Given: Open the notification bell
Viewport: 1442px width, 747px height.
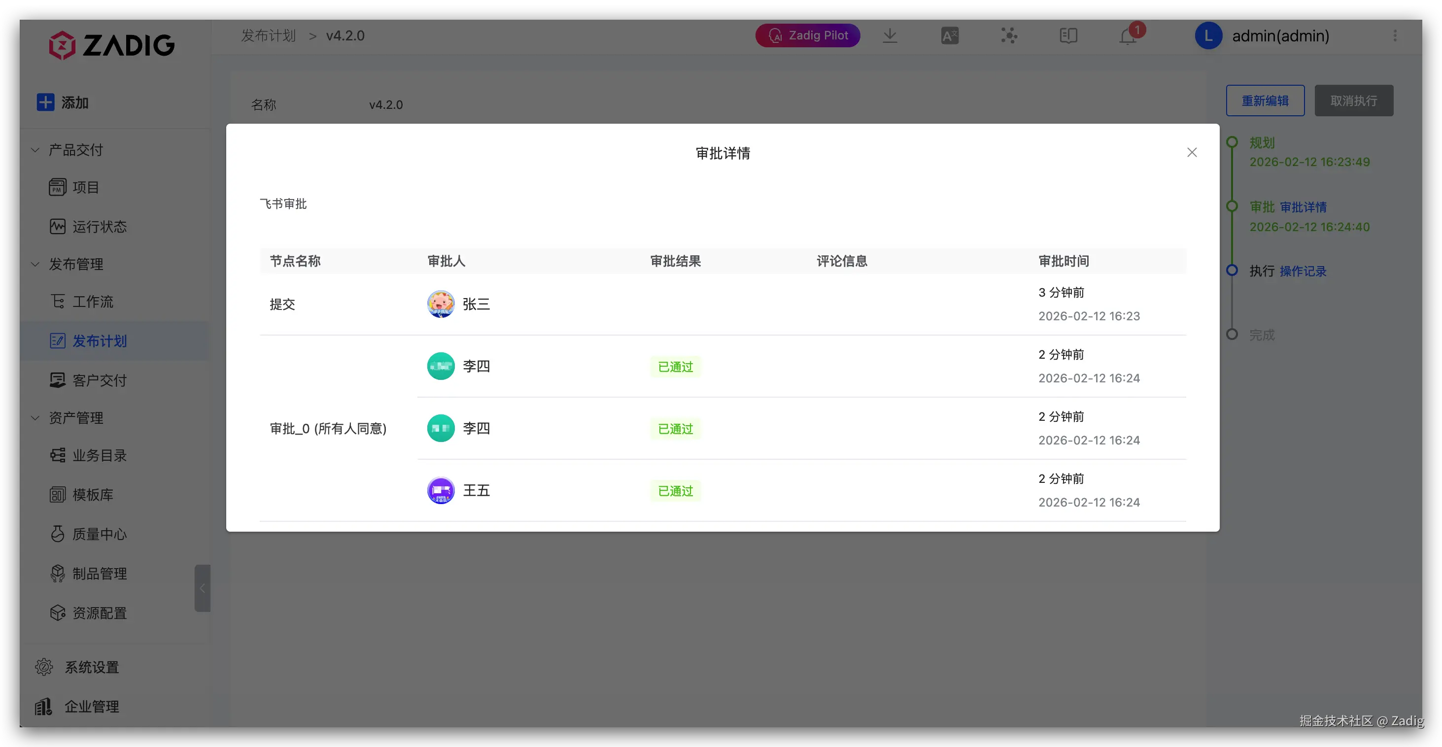Looking at the screenshot, I should pyautogui.click(x=1128, y=36).
